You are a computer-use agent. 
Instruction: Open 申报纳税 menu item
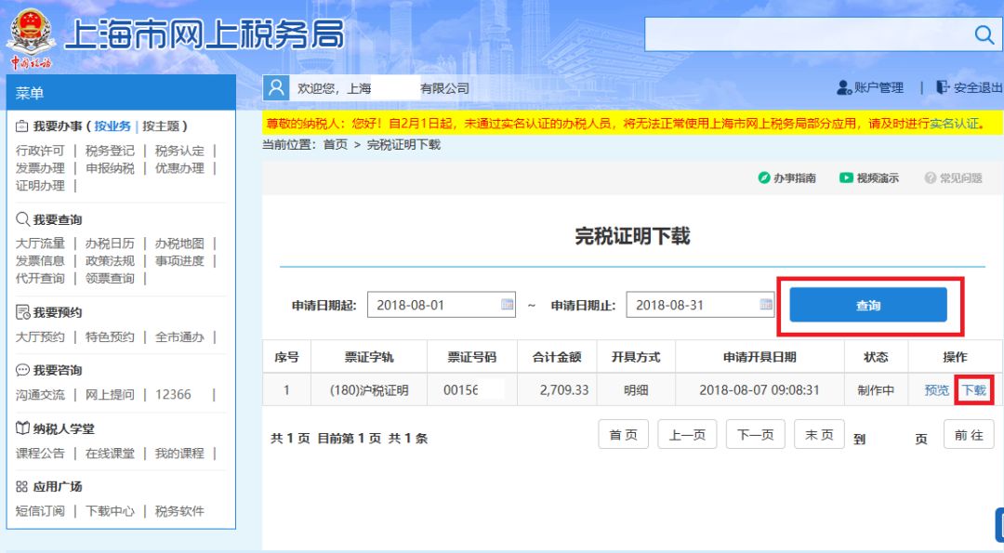110,167
